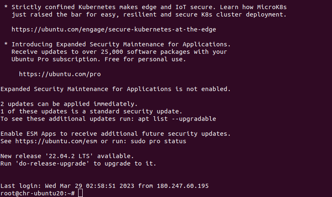Click the last login time 02:58:51
332x197 pixels.
101,186
